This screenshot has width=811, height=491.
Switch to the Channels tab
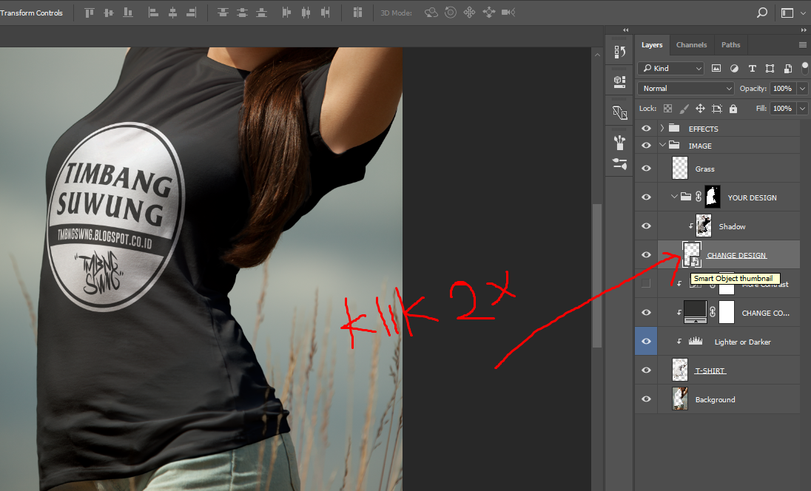(x=692, y=45)
